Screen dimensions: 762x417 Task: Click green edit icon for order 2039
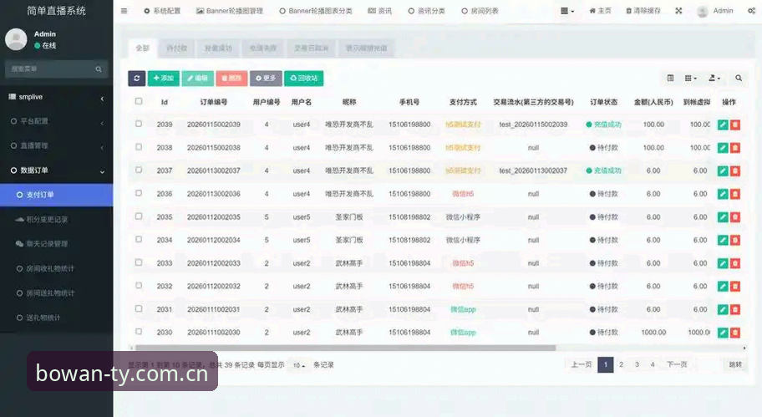click(723, 125)
